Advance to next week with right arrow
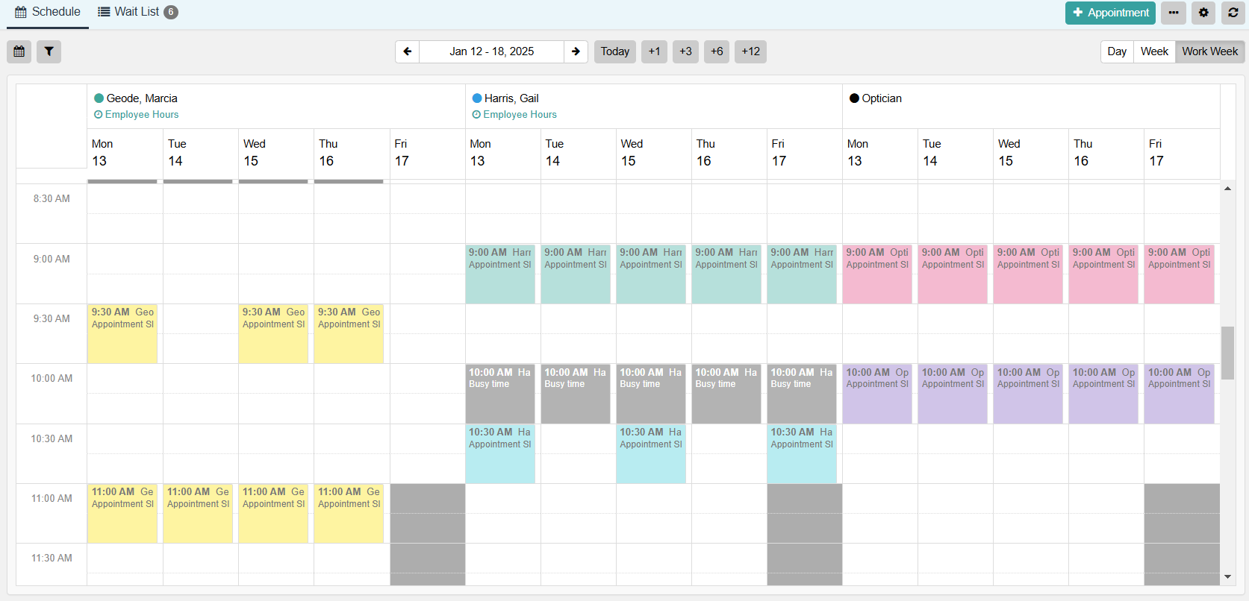 [x=576, y=51]
